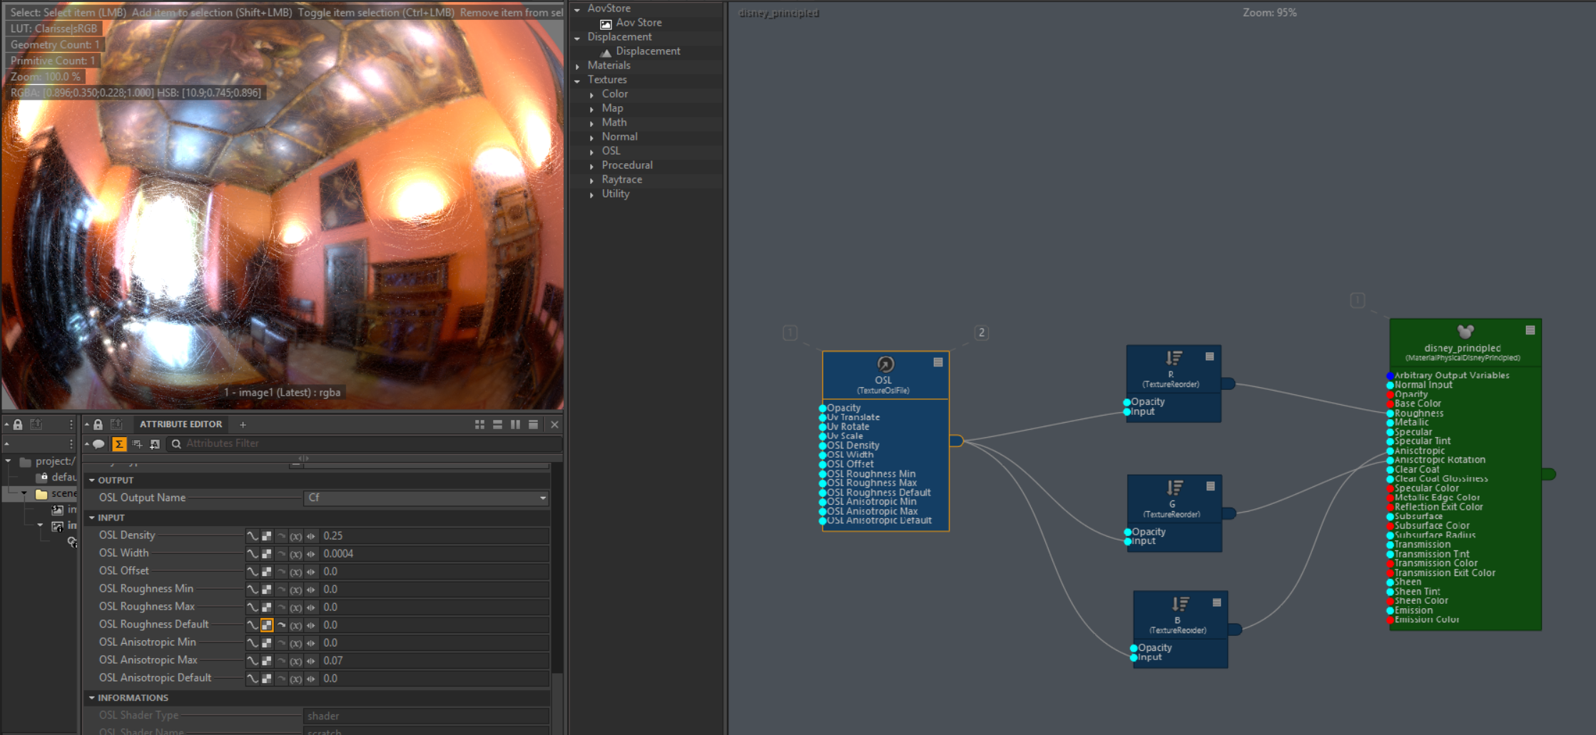
Task: Toggle the Roughness input port on disney_principled
Action: pos(1391,413)
